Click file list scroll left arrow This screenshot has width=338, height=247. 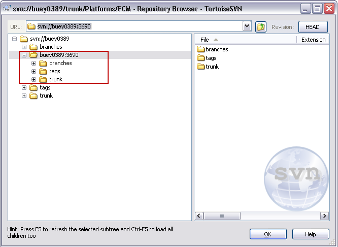tap(199, 216)
